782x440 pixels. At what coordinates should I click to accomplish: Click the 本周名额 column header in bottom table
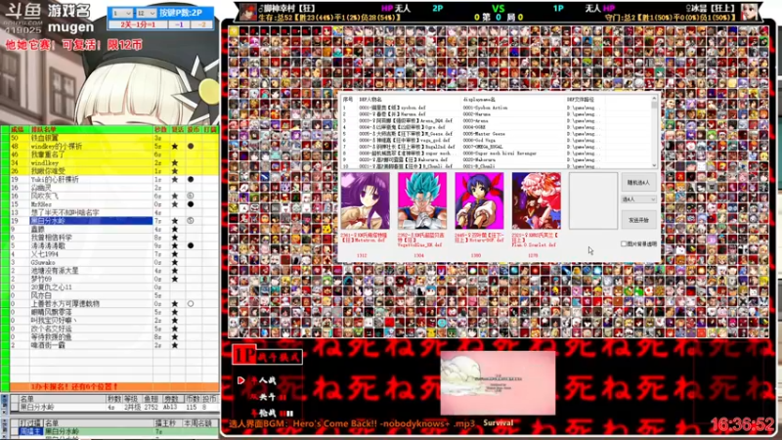[x=198, y=423]
